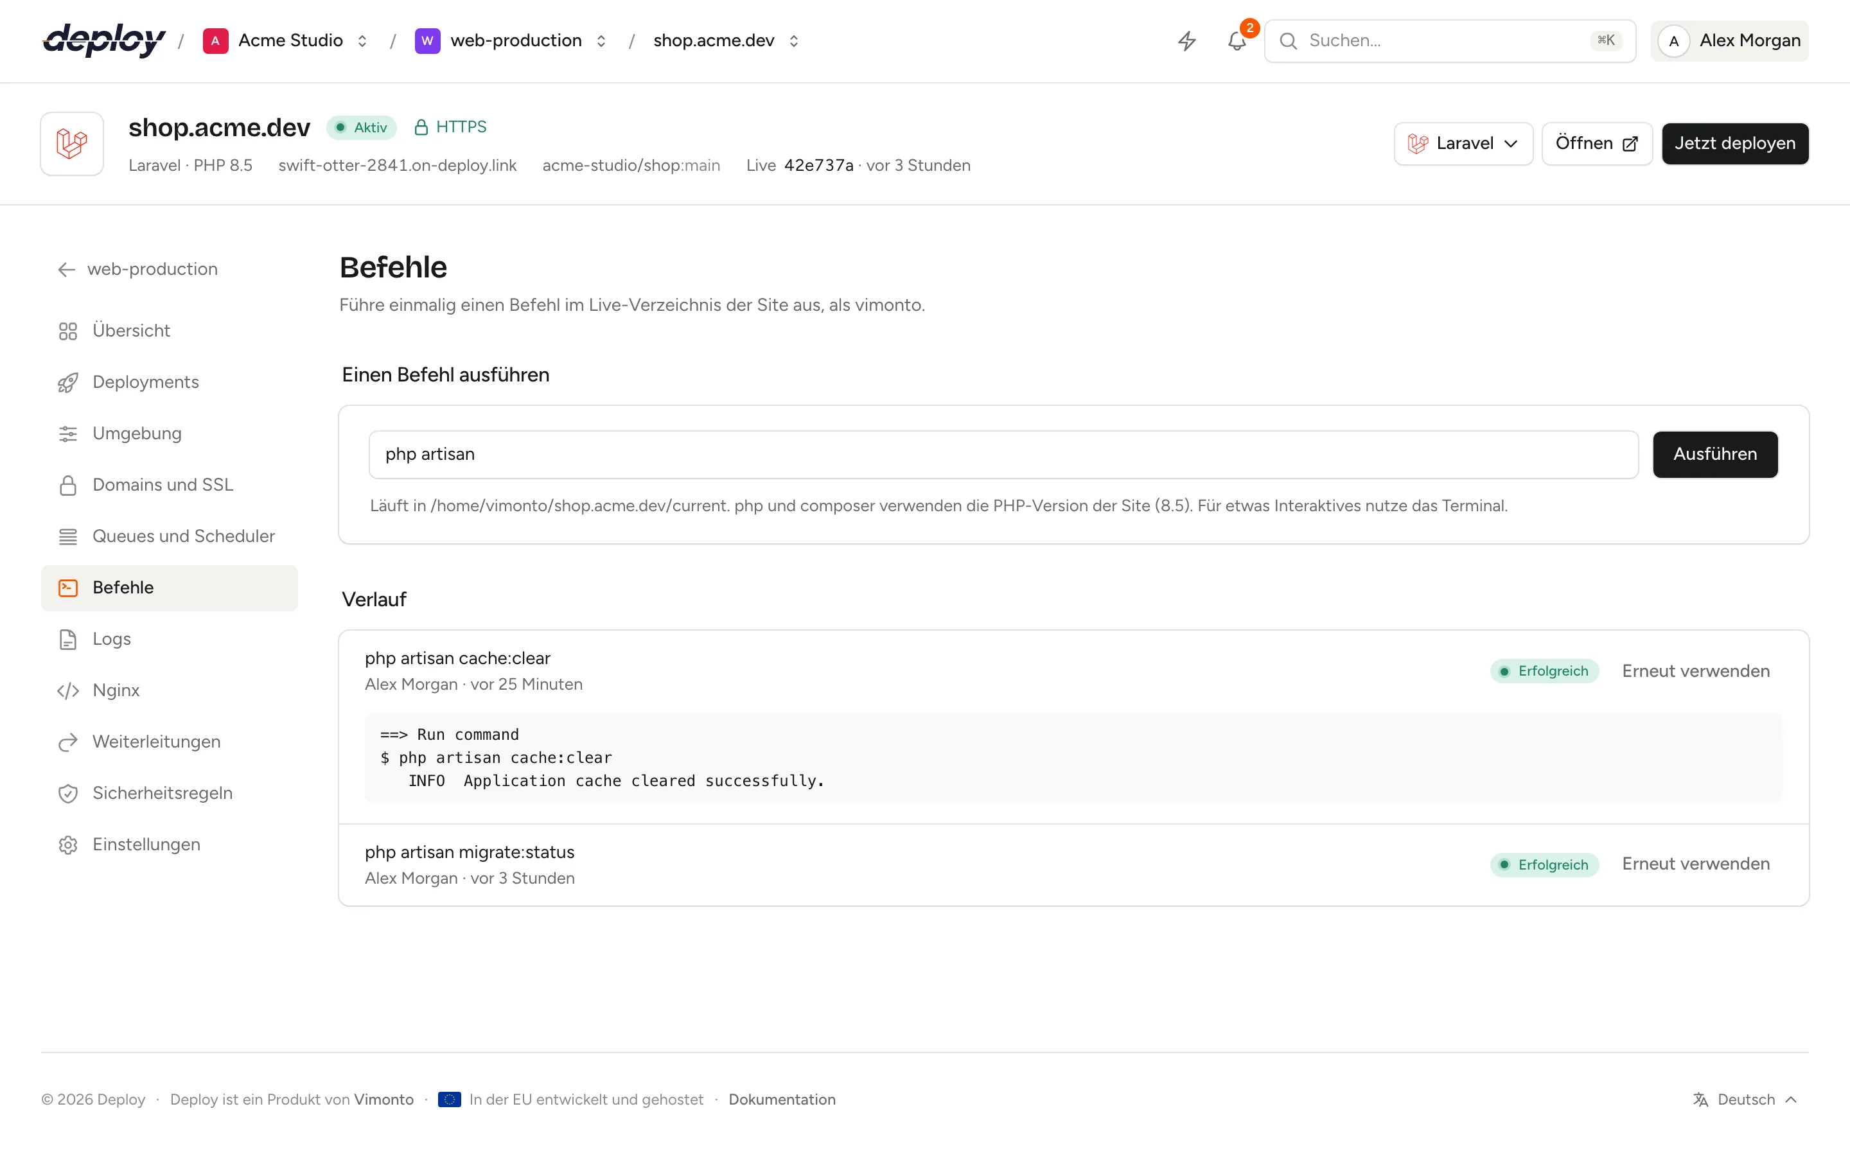Click the Einstellungen gear icon
Viewport: 1850px width, 1156px height.
tap(68, 845)
